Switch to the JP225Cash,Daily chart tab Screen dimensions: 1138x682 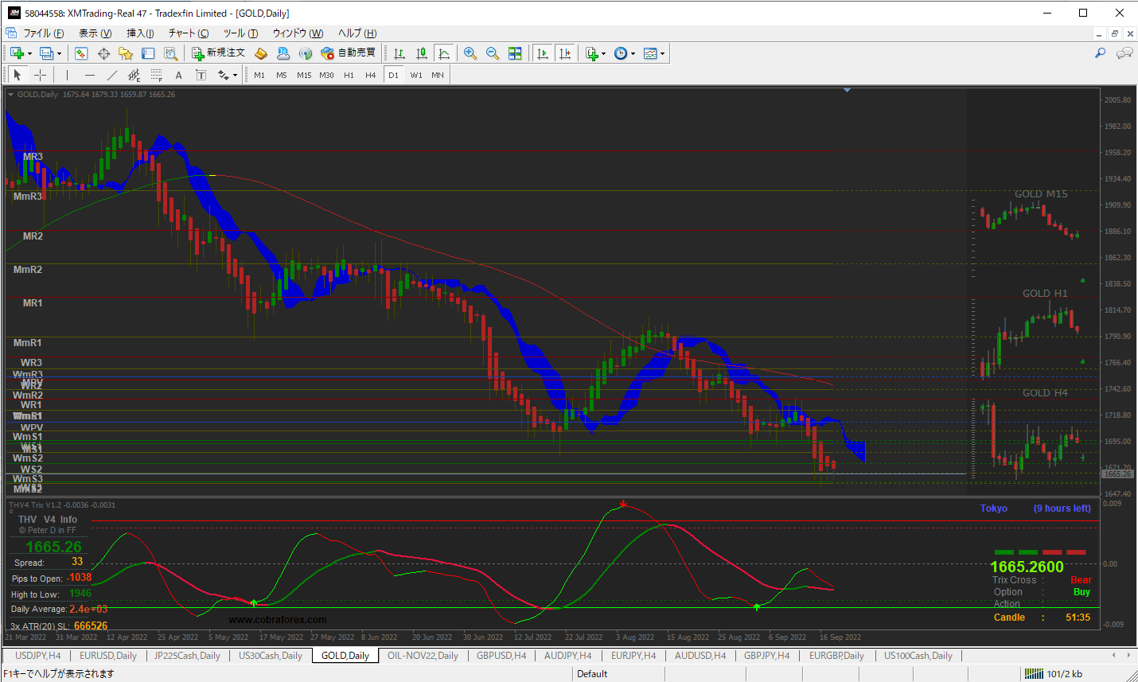pos(187,656)
